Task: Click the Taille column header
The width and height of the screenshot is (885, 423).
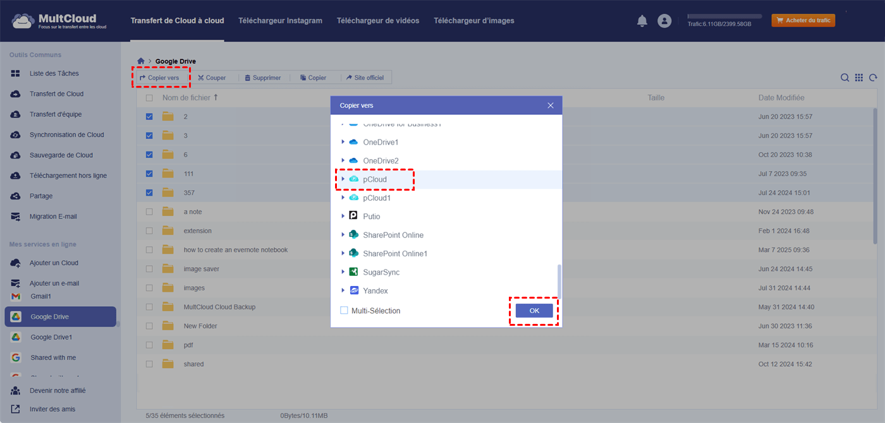Action: 656,98
